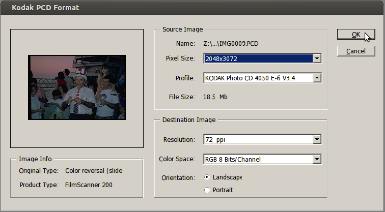
Task: Click the FilmScanner 200 product type text
Action: point(89,185)
